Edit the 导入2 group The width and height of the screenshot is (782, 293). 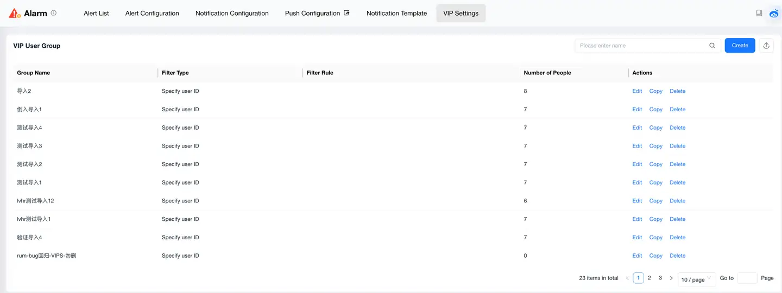tap(637, 91)
